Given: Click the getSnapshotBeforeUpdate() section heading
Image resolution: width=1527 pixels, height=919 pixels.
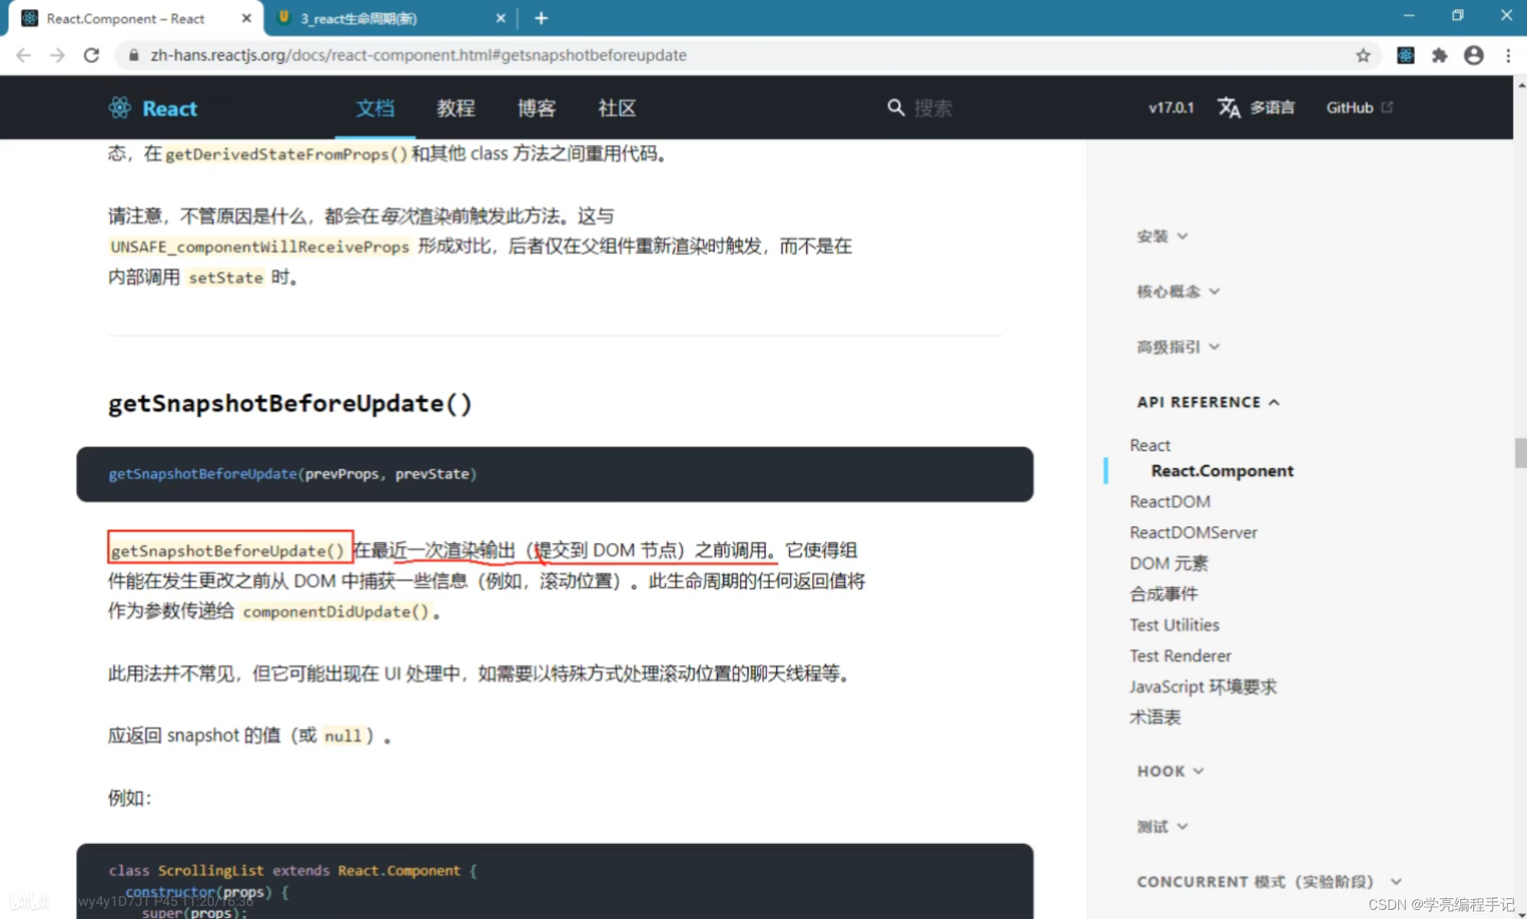Looking at the screenshot, I should pyautogui.click(x=290, y=403).
